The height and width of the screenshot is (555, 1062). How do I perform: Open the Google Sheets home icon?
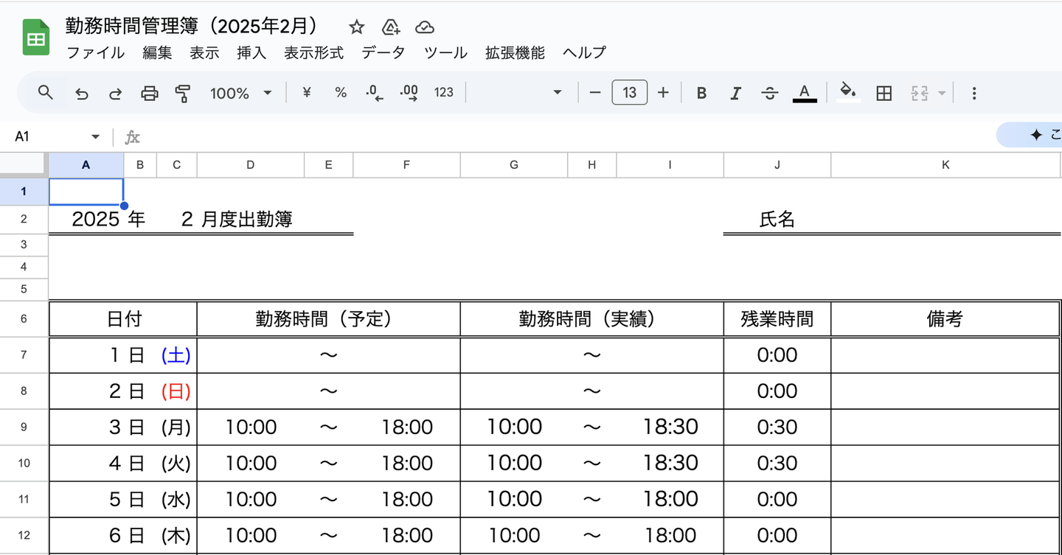click(35, 38)
